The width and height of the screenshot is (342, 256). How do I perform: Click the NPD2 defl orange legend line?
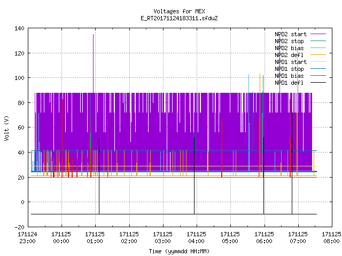click(x=318, y=55)
